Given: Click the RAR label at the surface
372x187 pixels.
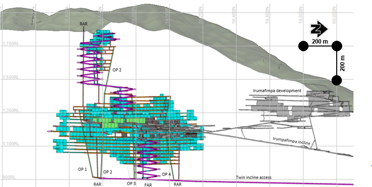Looking at the screenshot, I should pyautogui.click(x=83, y=24).
